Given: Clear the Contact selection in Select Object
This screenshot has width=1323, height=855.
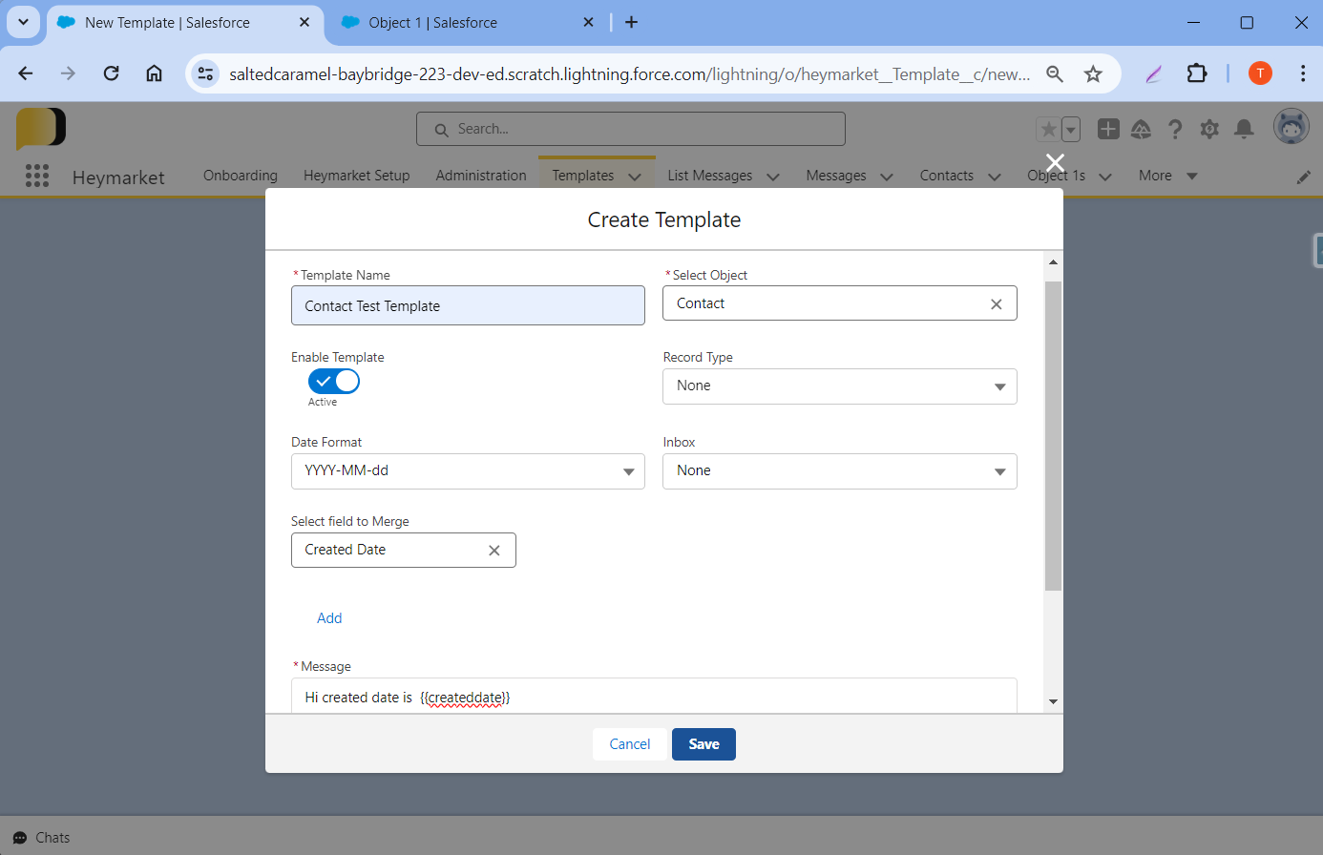Looking at the screenshot, I should click(997, 304).
